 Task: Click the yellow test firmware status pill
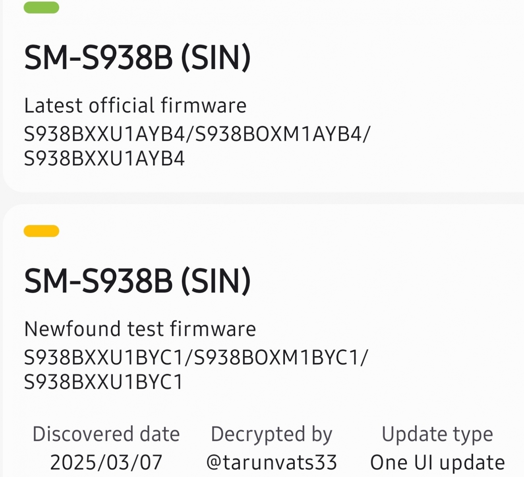click(x=41, y=231)
